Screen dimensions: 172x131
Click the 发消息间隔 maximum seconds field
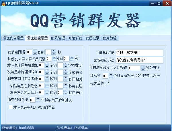(48, 52)
